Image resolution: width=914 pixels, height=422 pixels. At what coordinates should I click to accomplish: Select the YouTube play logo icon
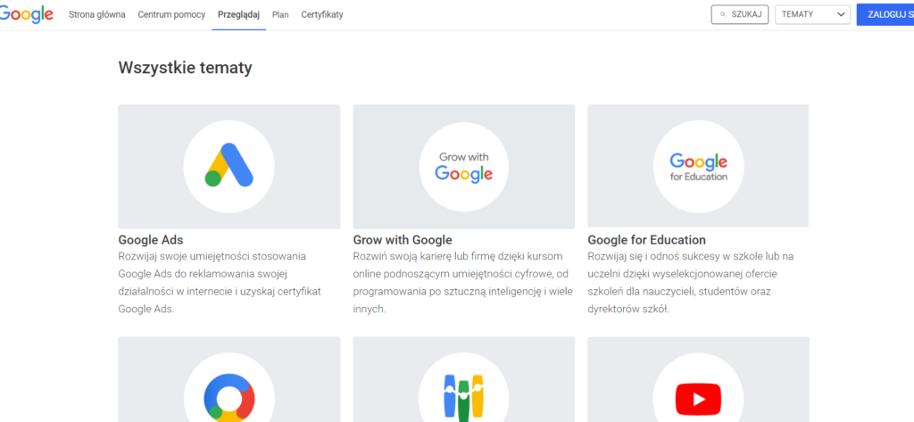(x=698, y=400)
